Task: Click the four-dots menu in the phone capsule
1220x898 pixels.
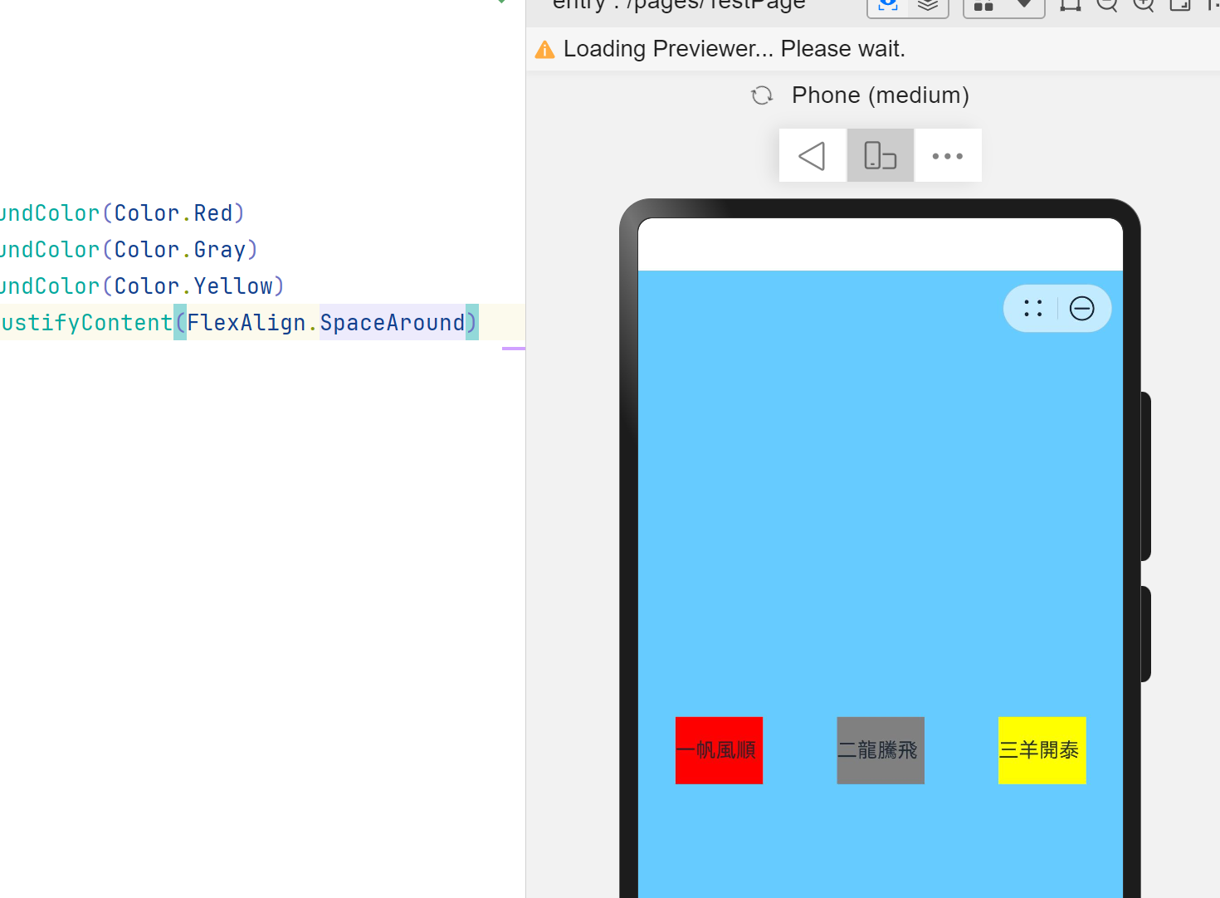Action: (1032, 309)
